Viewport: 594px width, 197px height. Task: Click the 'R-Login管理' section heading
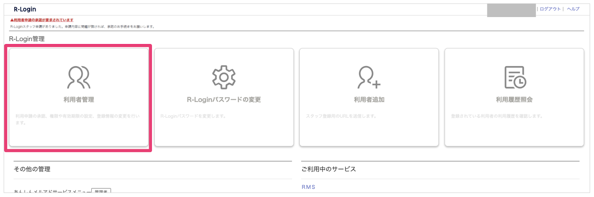pos(27,39)
